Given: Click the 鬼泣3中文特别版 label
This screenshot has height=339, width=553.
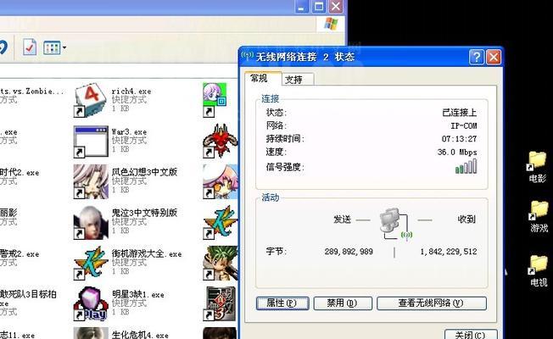Looking at the screenshot, I should [144, 213].
